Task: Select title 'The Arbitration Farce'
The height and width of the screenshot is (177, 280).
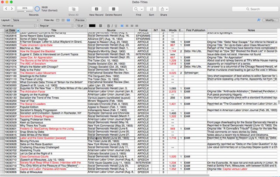Action: (32, 91)
